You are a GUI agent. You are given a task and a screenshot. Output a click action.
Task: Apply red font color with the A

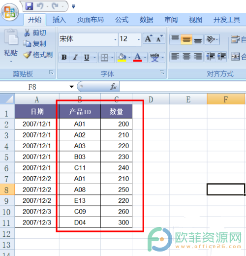coord(137,58)
